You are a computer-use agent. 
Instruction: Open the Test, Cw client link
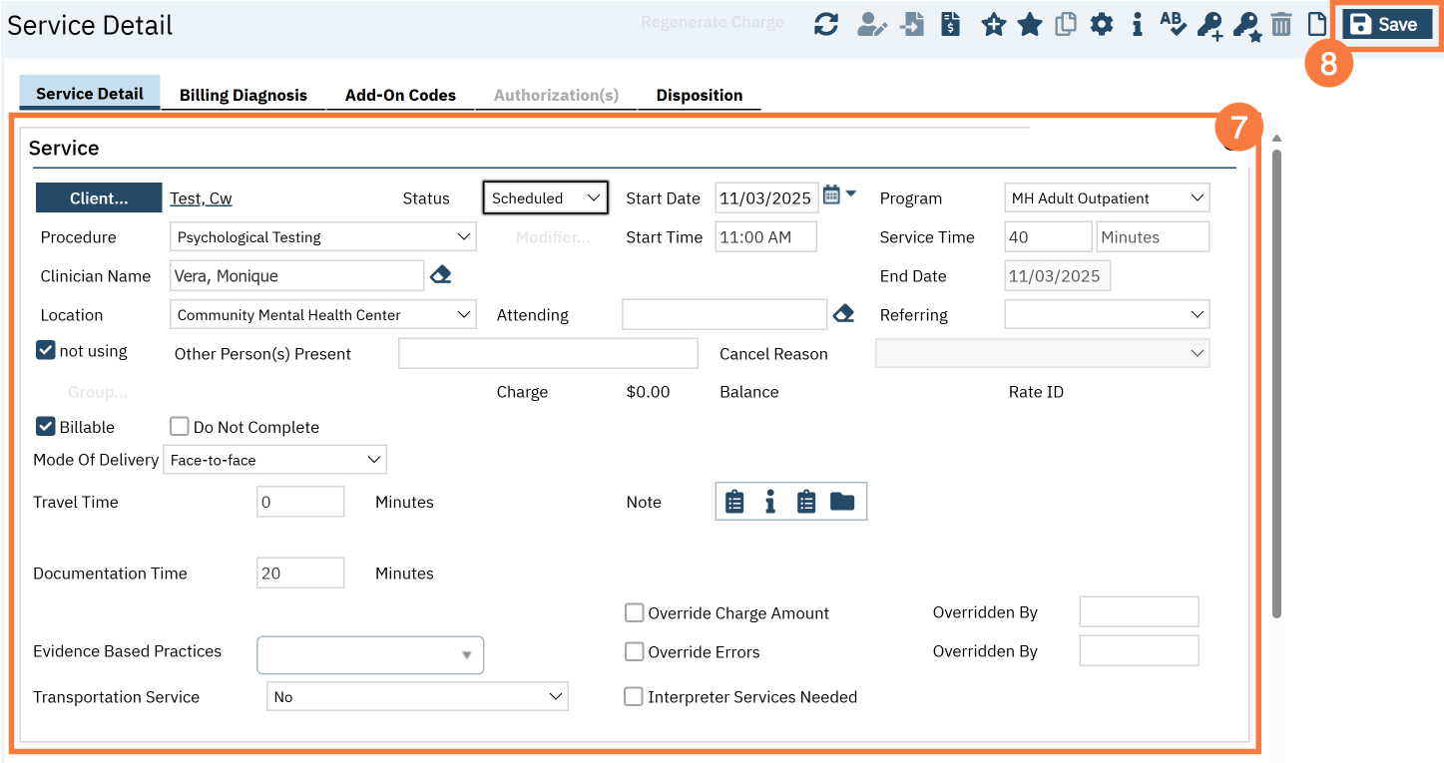(x=201, y=198)
